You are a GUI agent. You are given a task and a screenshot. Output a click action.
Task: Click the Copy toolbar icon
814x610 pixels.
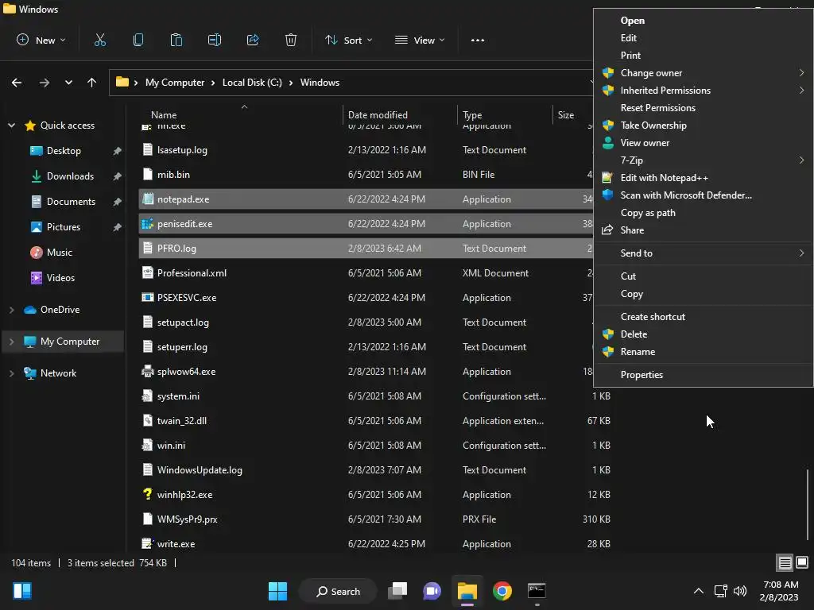138,40
